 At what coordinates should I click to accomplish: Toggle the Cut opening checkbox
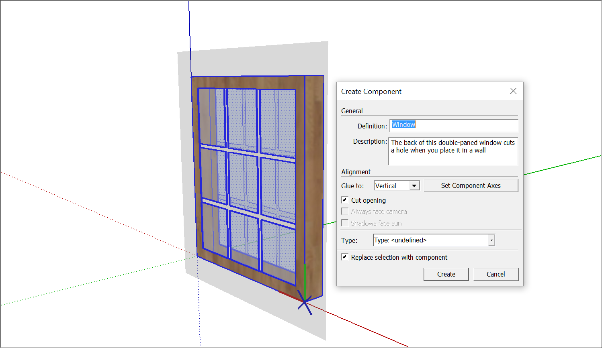pos(345,200)
